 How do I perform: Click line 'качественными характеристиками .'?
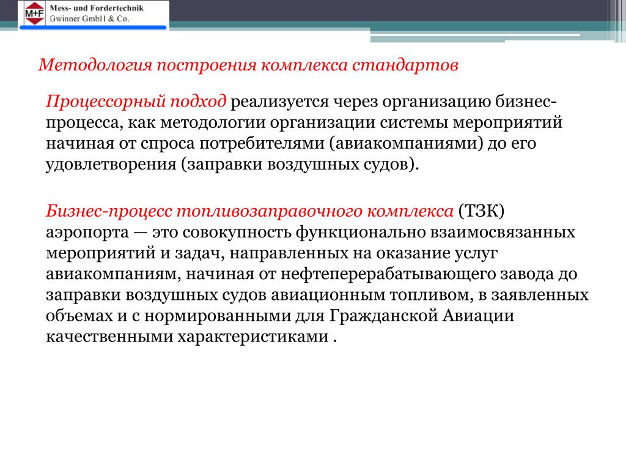click(191, 337)
